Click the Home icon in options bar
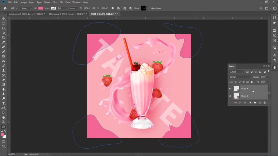The image size is (278, 156). coord(5,8)
